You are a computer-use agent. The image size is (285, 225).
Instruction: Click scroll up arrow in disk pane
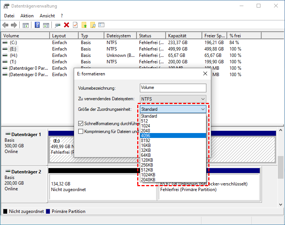pos(280,130)
